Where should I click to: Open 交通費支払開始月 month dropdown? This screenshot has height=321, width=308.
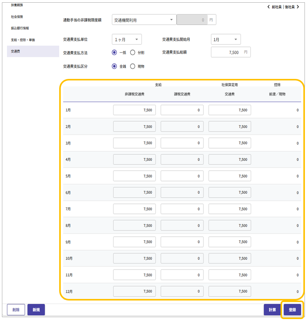point(226,39)
